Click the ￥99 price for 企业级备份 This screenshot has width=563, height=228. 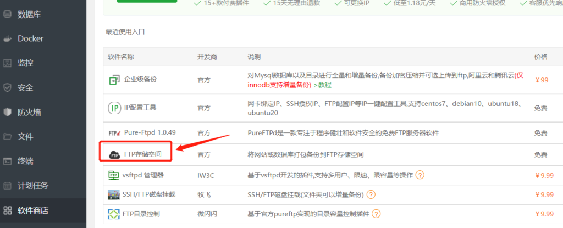(x=542, y=80)
